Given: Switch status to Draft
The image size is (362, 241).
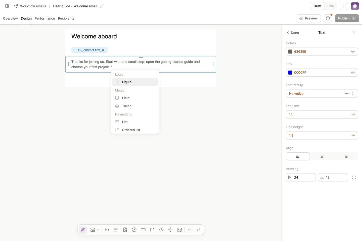Looking at the screenshot, I should click(x=318, y=6).
